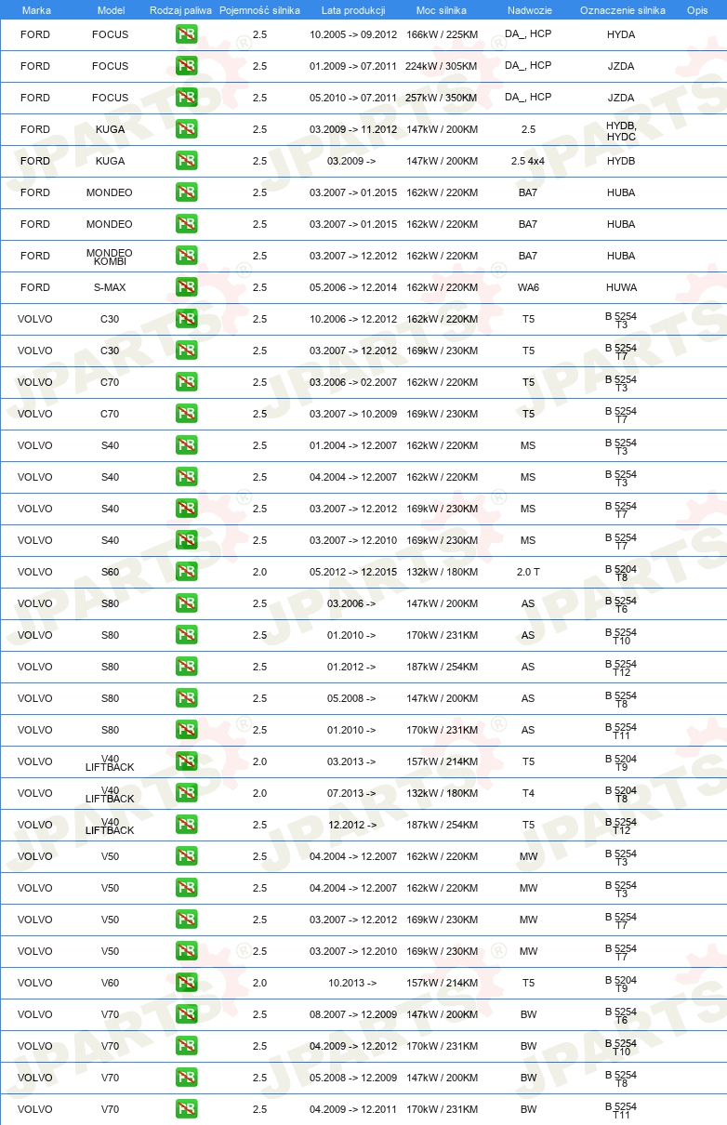This screenshot has height=1125, width=727.
Task: Click the B 5254 T6 cell in S80 row
Action: 621,604
